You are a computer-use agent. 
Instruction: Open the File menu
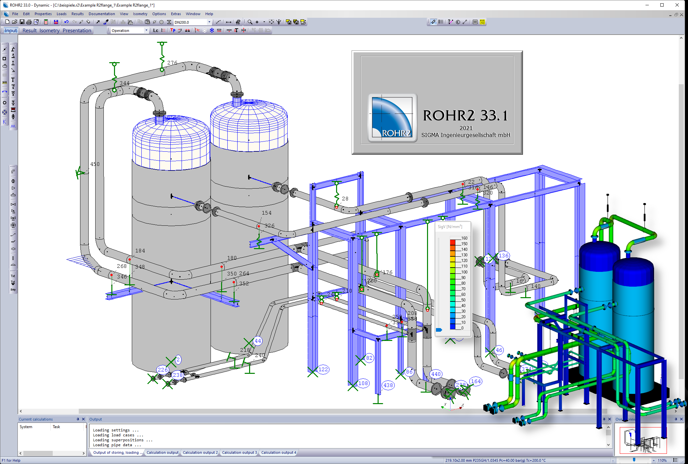pos(15,14)
